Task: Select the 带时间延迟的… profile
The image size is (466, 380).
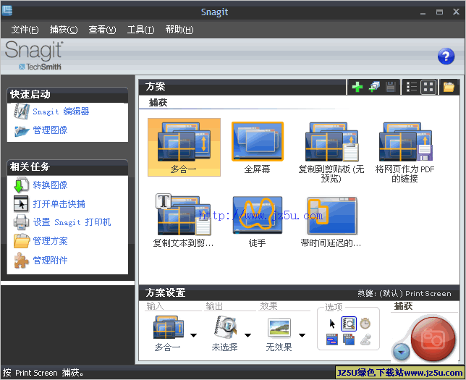Action: coord(331,221)
